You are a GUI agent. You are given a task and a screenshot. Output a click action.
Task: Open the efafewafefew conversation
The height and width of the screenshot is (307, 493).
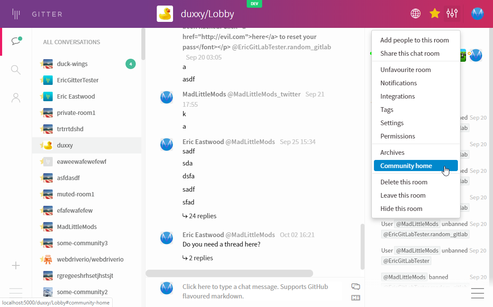87,211
